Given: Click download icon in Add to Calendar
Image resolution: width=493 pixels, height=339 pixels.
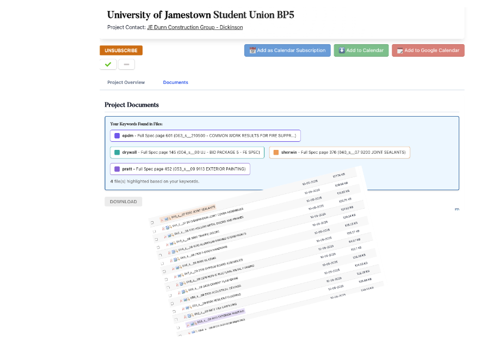Looking at the screenshot, I should [x=341, y=50].
